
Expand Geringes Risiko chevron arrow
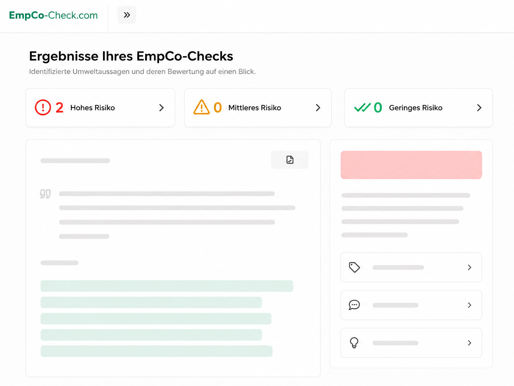pos(479,108)
